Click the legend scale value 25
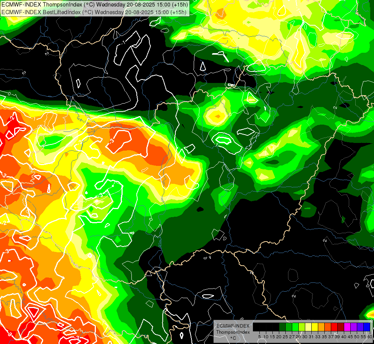Image resolution: width=374 pixels, height=344 pixels. click(x=285, y=337)
